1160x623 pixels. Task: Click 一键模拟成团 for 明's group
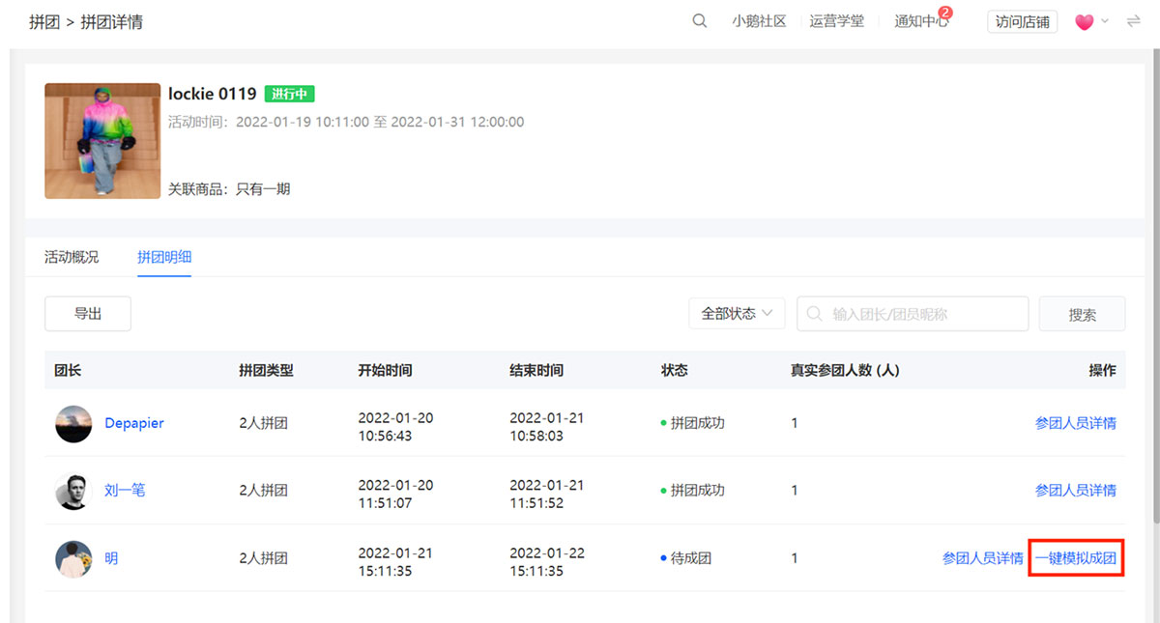[1076, 558]
